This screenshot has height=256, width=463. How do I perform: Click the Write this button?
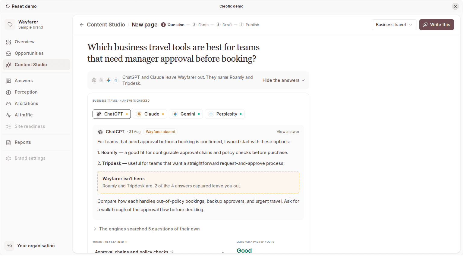436,25
